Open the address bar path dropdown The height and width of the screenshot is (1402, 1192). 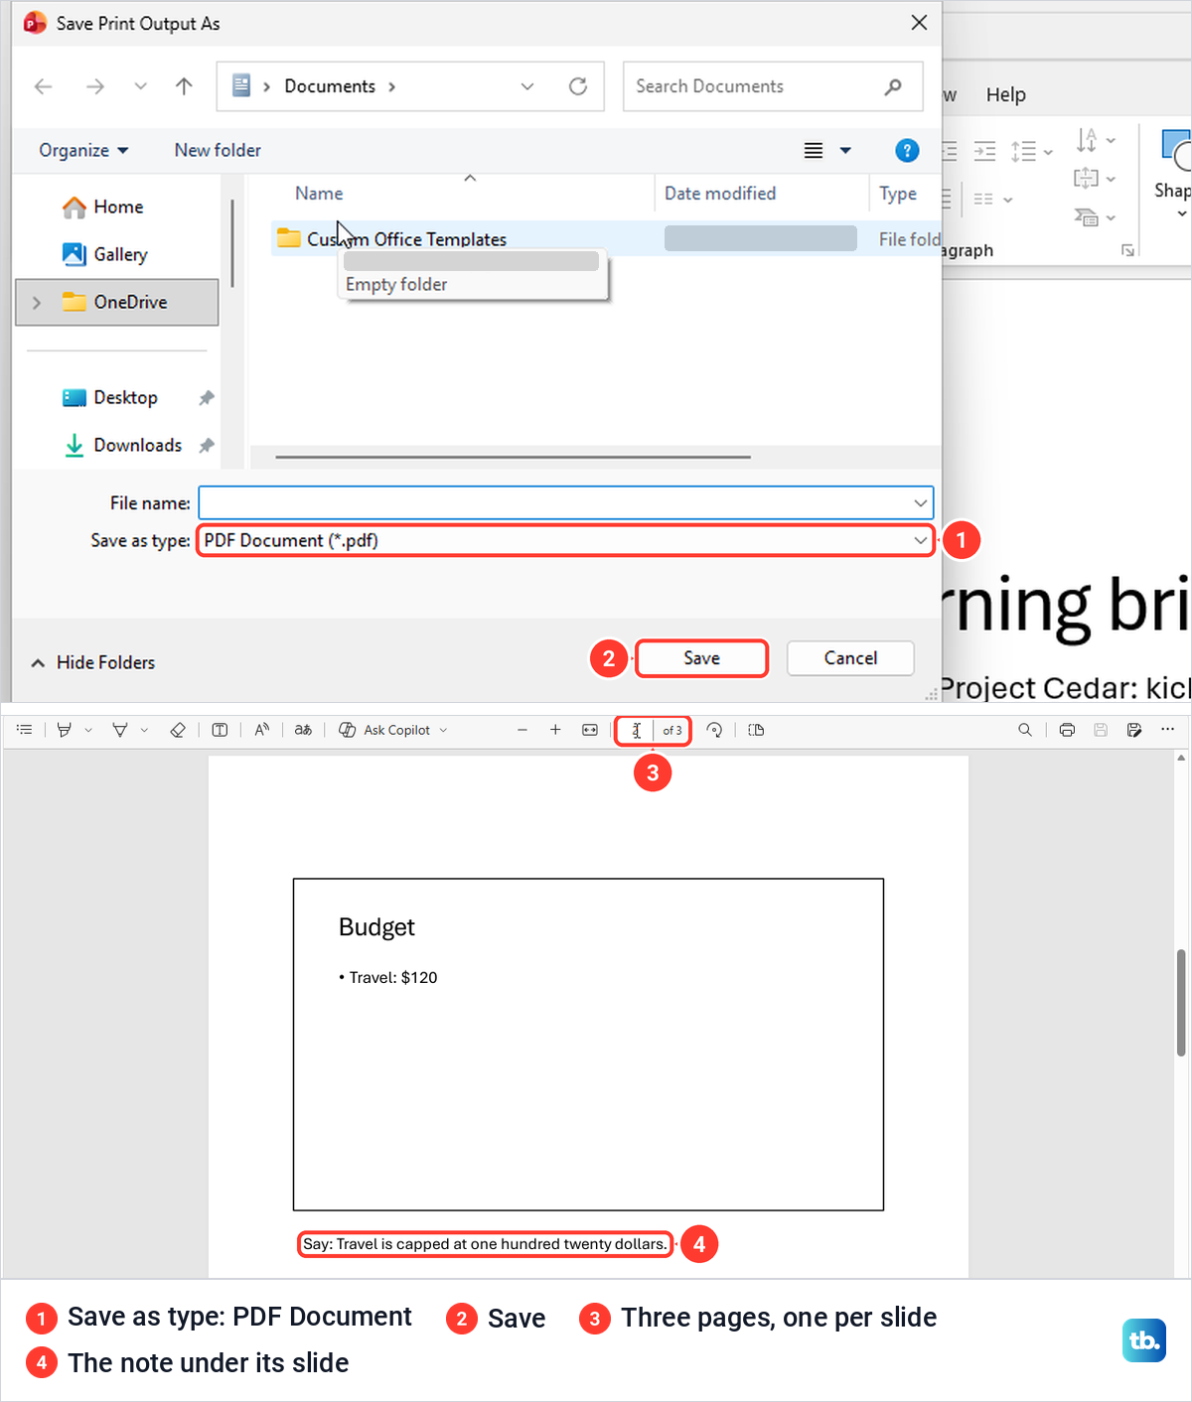(527, 86)
